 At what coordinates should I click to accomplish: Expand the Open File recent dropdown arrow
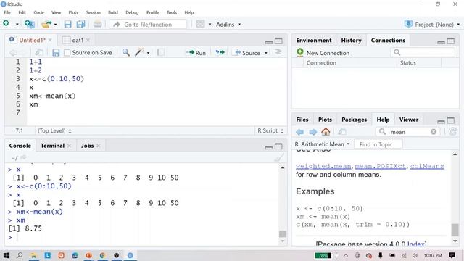click(x=55, y=24)
